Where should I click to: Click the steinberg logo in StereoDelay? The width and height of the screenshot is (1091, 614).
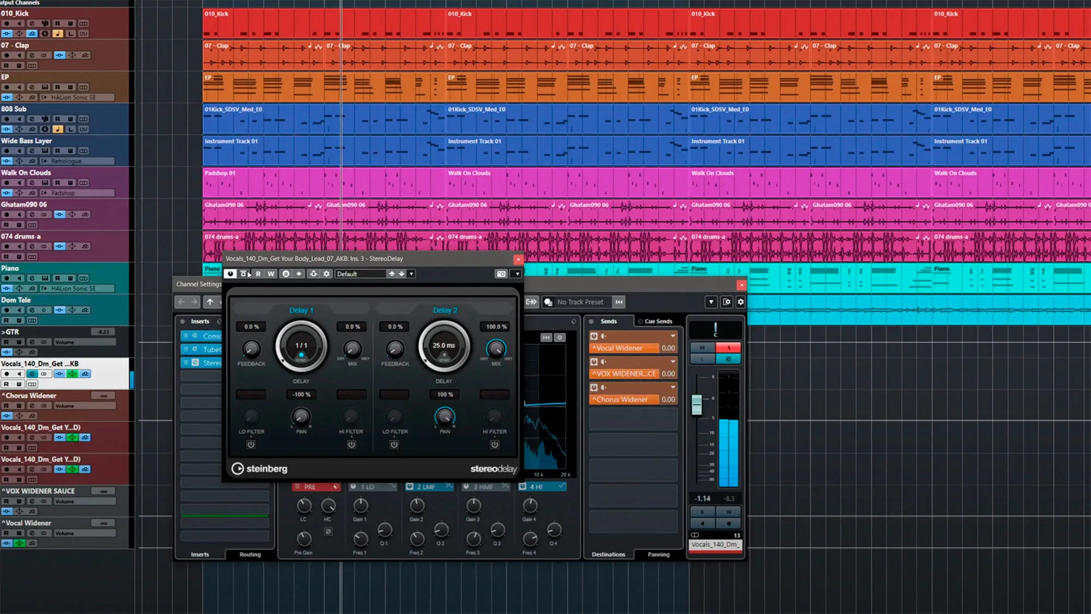tap(260, 469)
